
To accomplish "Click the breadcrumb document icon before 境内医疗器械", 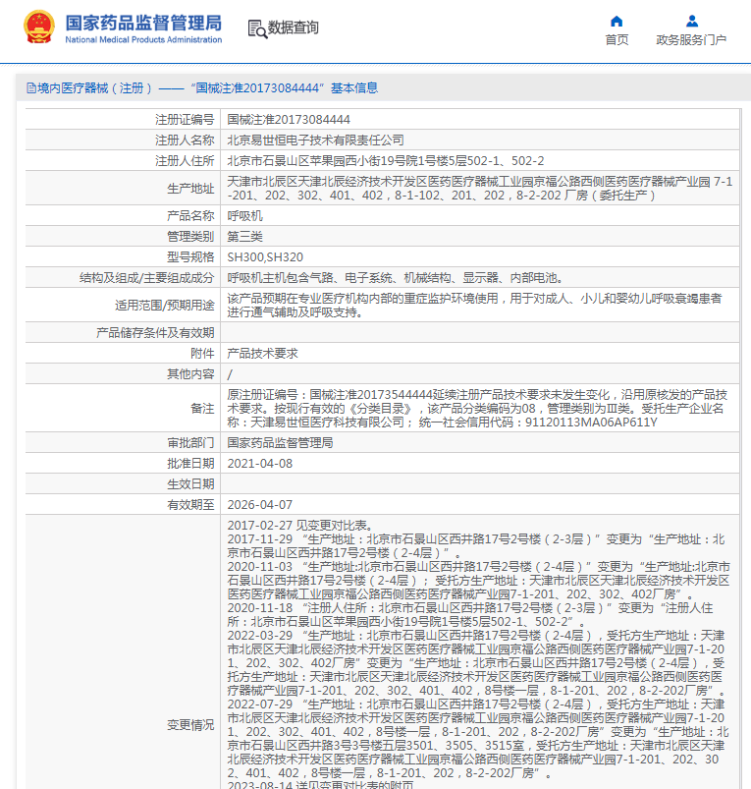I will tap(30, 88).
